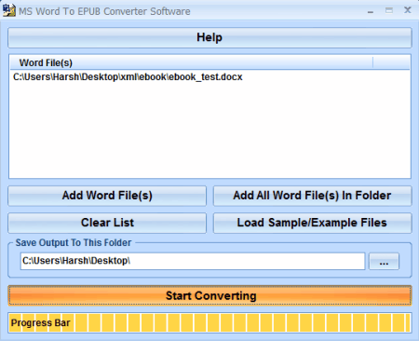
Task: Load Sample/Example Files
Action: (312, 223)
